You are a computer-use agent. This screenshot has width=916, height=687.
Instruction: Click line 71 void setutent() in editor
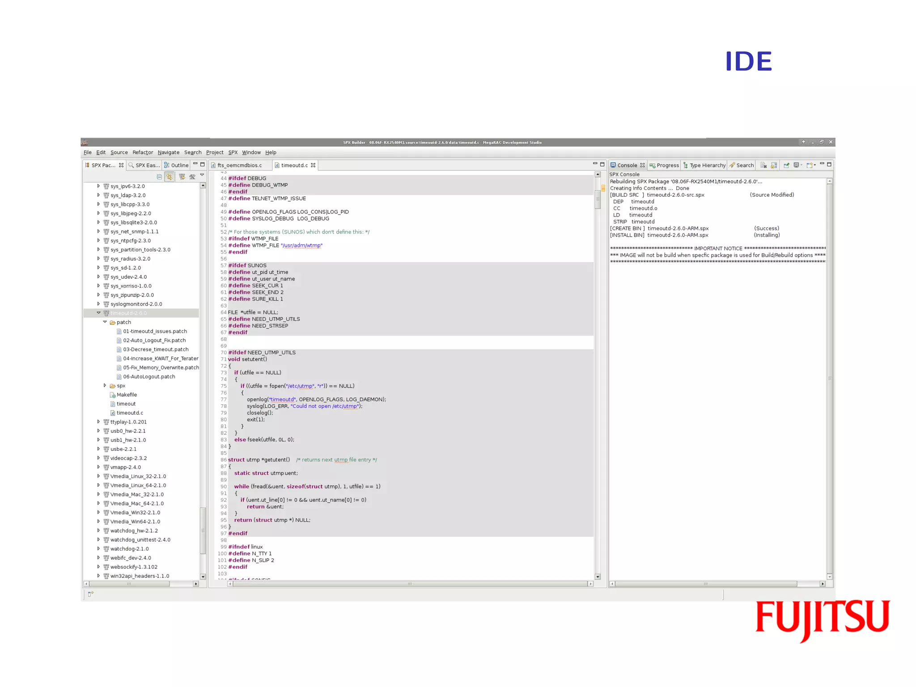[247, 359]
